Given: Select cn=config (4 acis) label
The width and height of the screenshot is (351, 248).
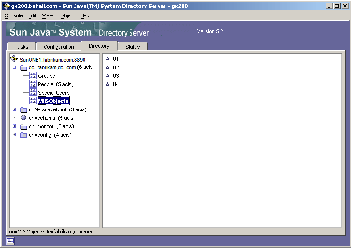Looking at the screenshot, I should click(50, 135).
